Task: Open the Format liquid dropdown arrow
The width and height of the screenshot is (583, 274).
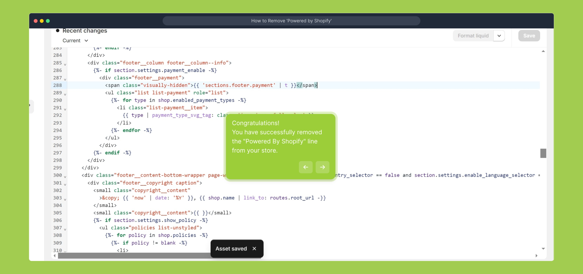Action: coord(499,36)
